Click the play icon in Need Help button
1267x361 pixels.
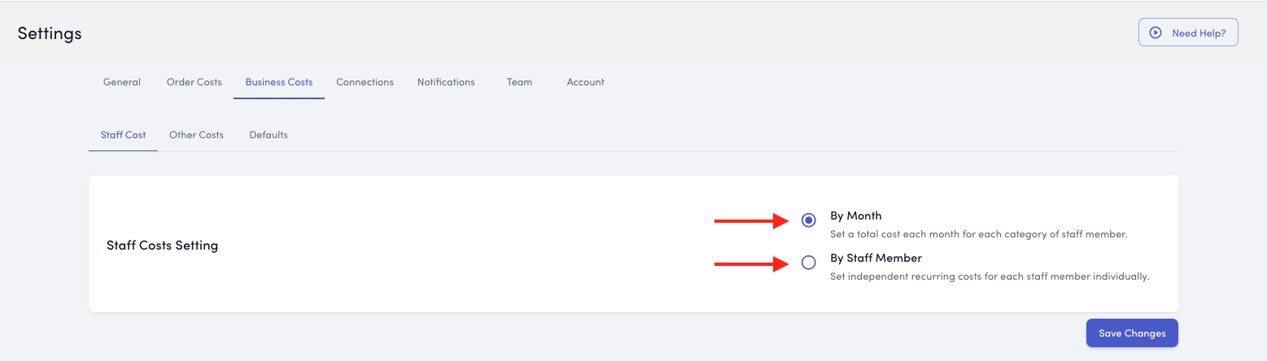pos(1155,33)
